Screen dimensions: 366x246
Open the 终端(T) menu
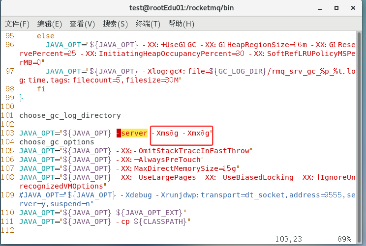pos(148,24)
